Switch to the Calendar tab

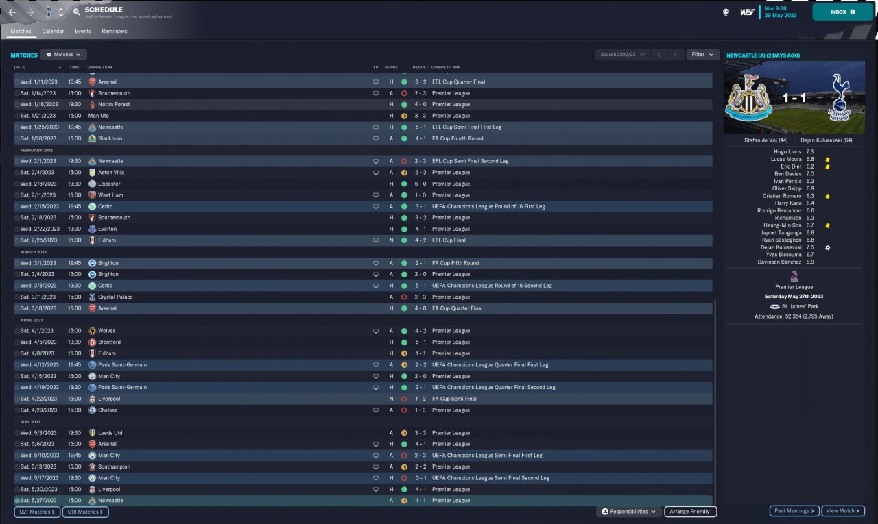coord(53,32)
